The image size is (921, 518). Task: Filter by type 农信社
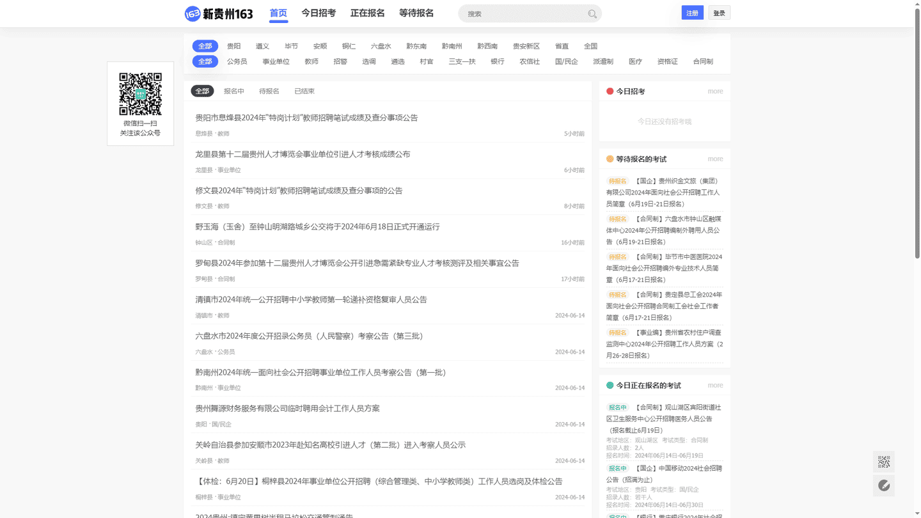530,61
